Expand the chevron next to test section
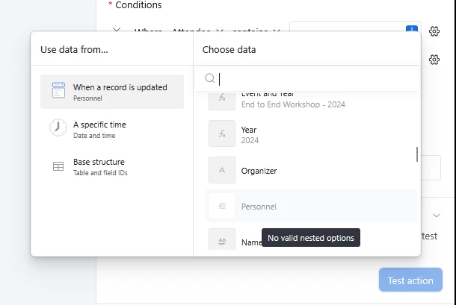 coord(437,216)
